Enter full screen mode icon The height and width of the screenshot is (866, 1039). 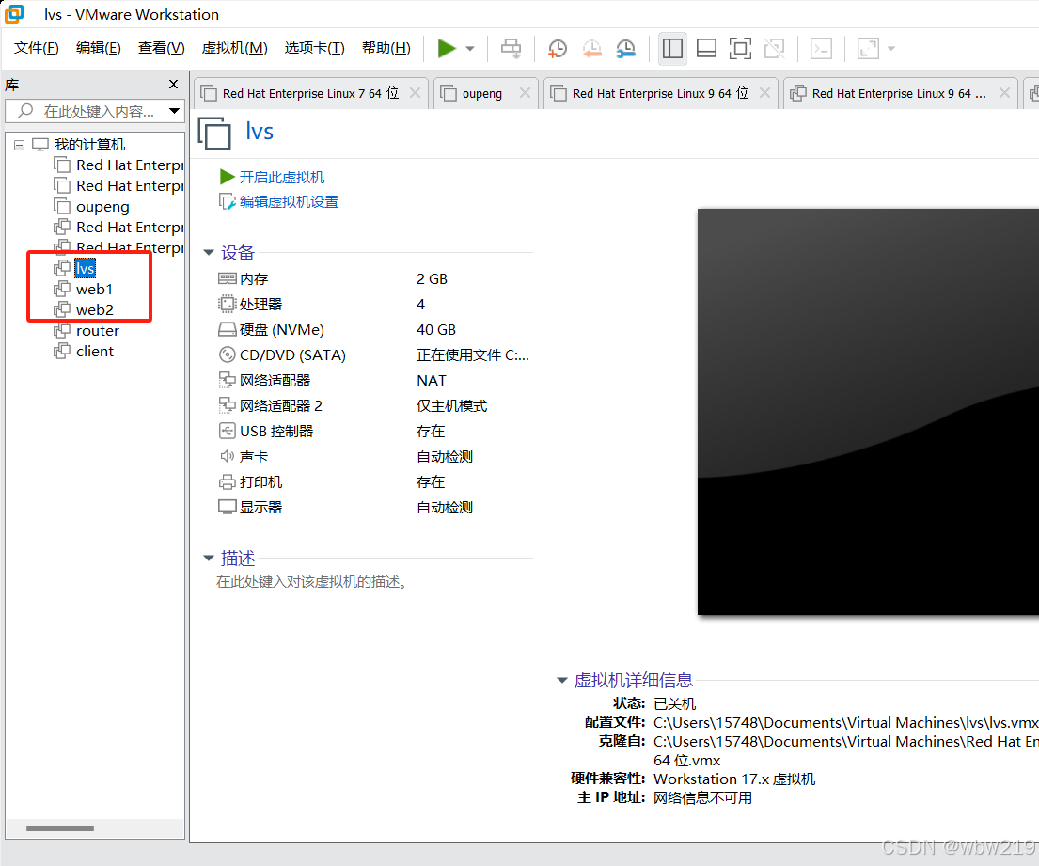(740, 48)
